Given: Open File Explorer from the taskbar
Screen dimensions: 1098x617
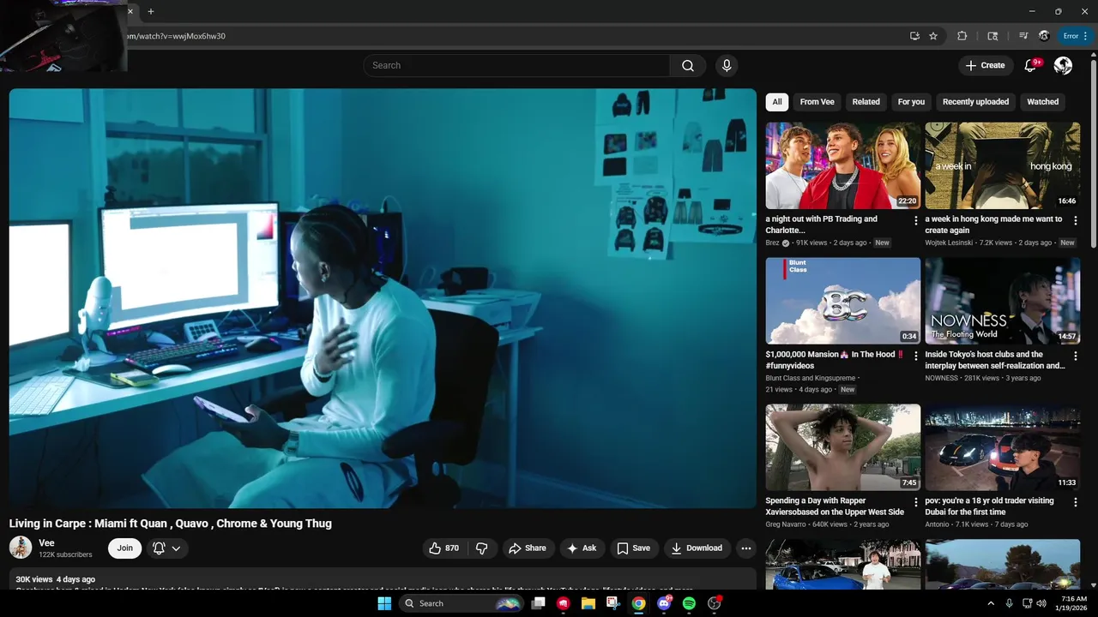Looking at the screenshot, I should pos(588,603).
